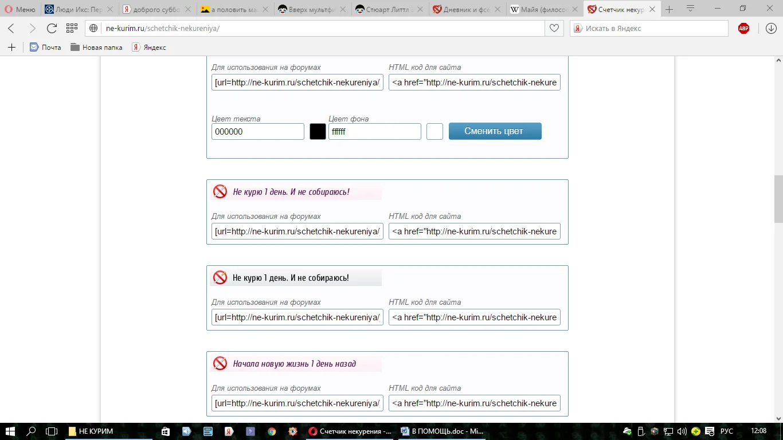Click the Яндекс search field
783x440 pixels.
click(649, 29)
